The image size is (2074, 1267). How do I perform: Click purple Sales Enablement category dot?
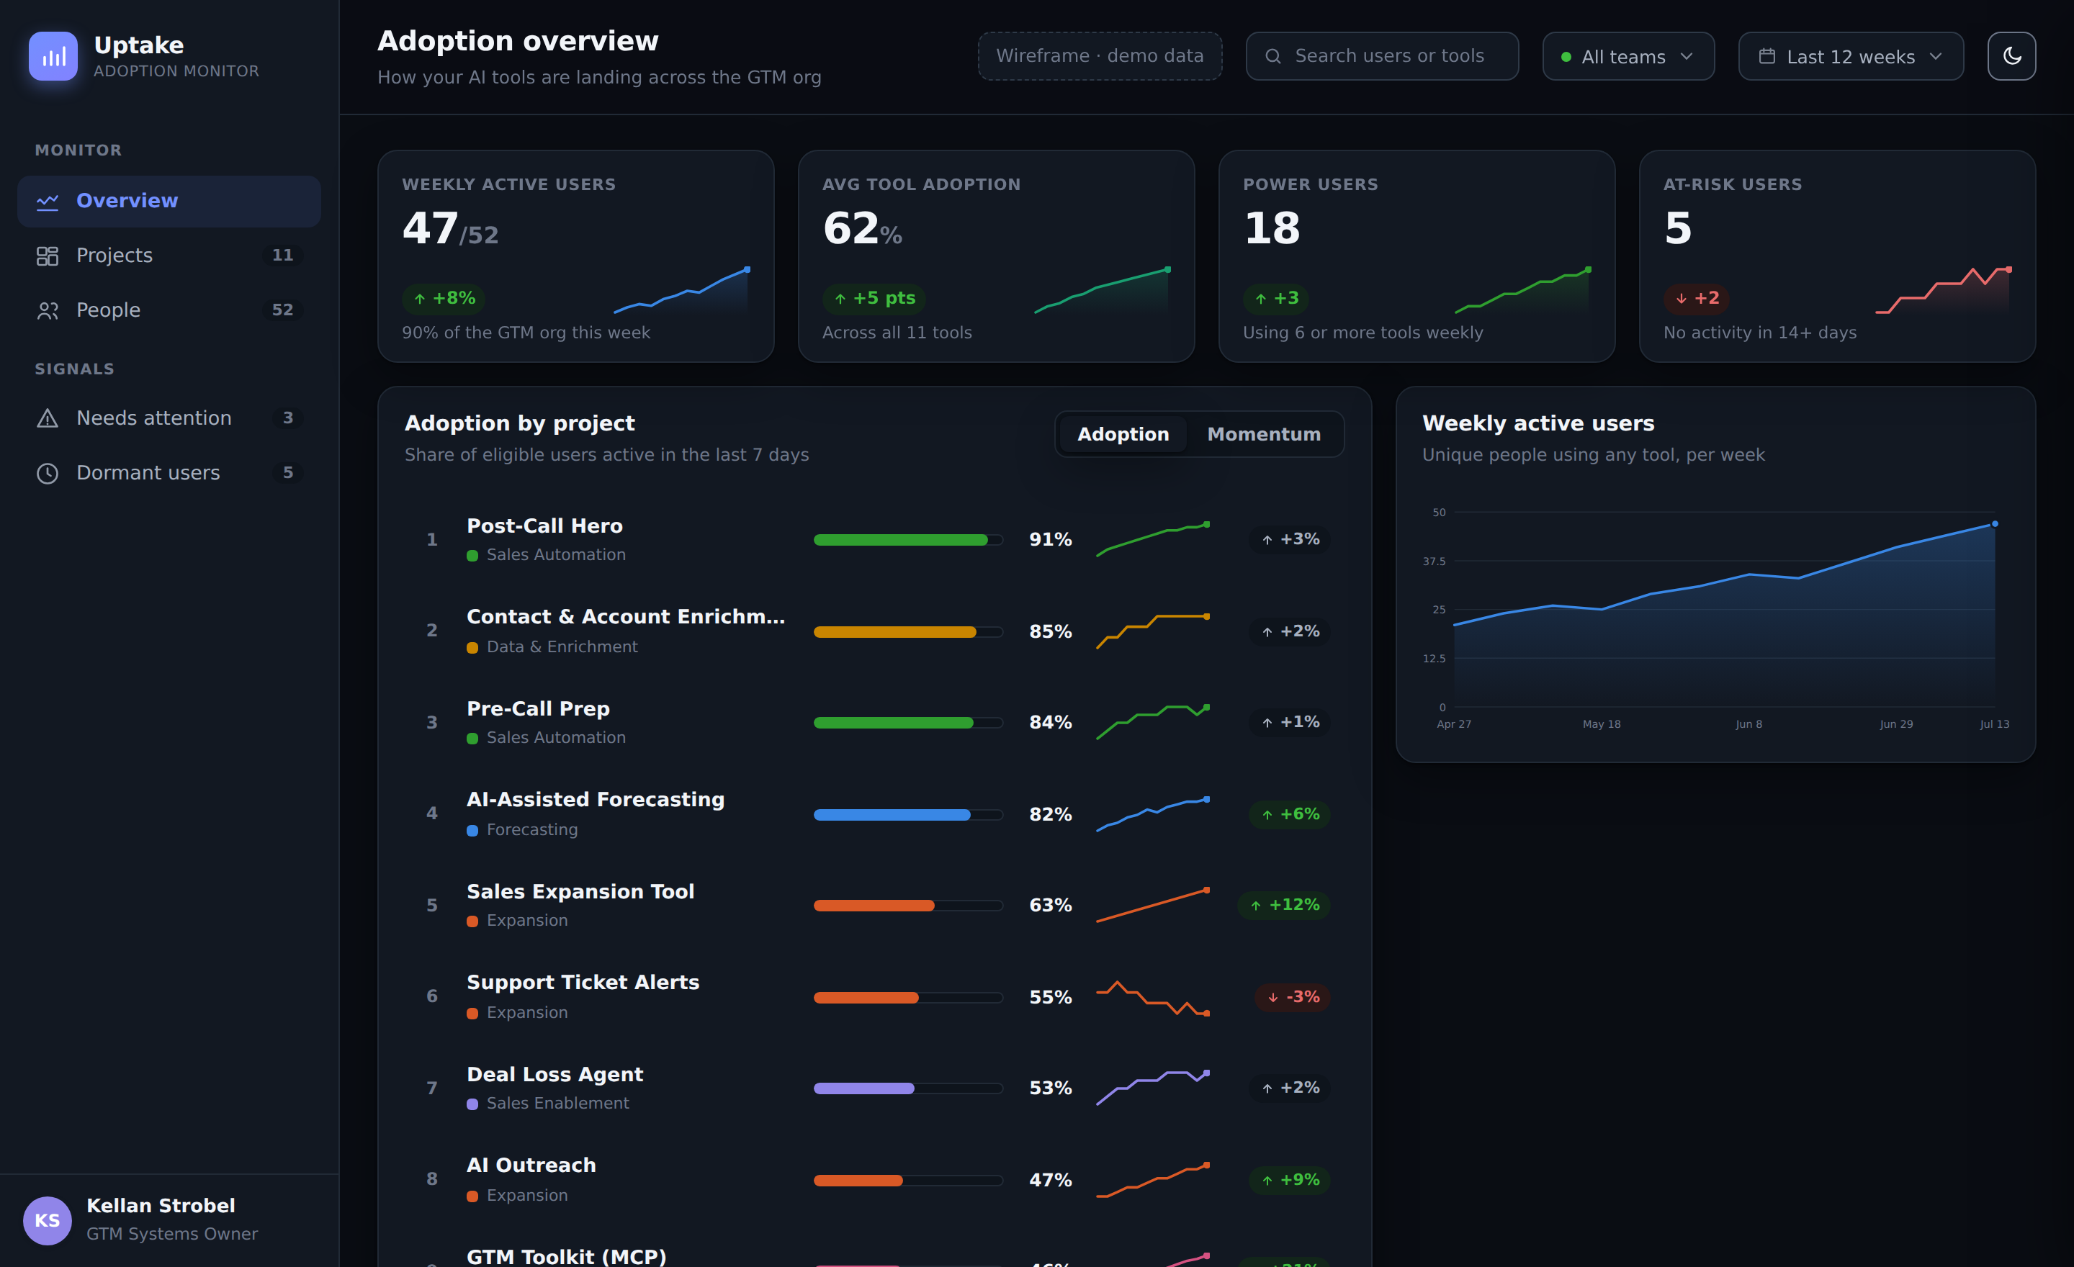pyautogui.click(x=472, y=1104)
